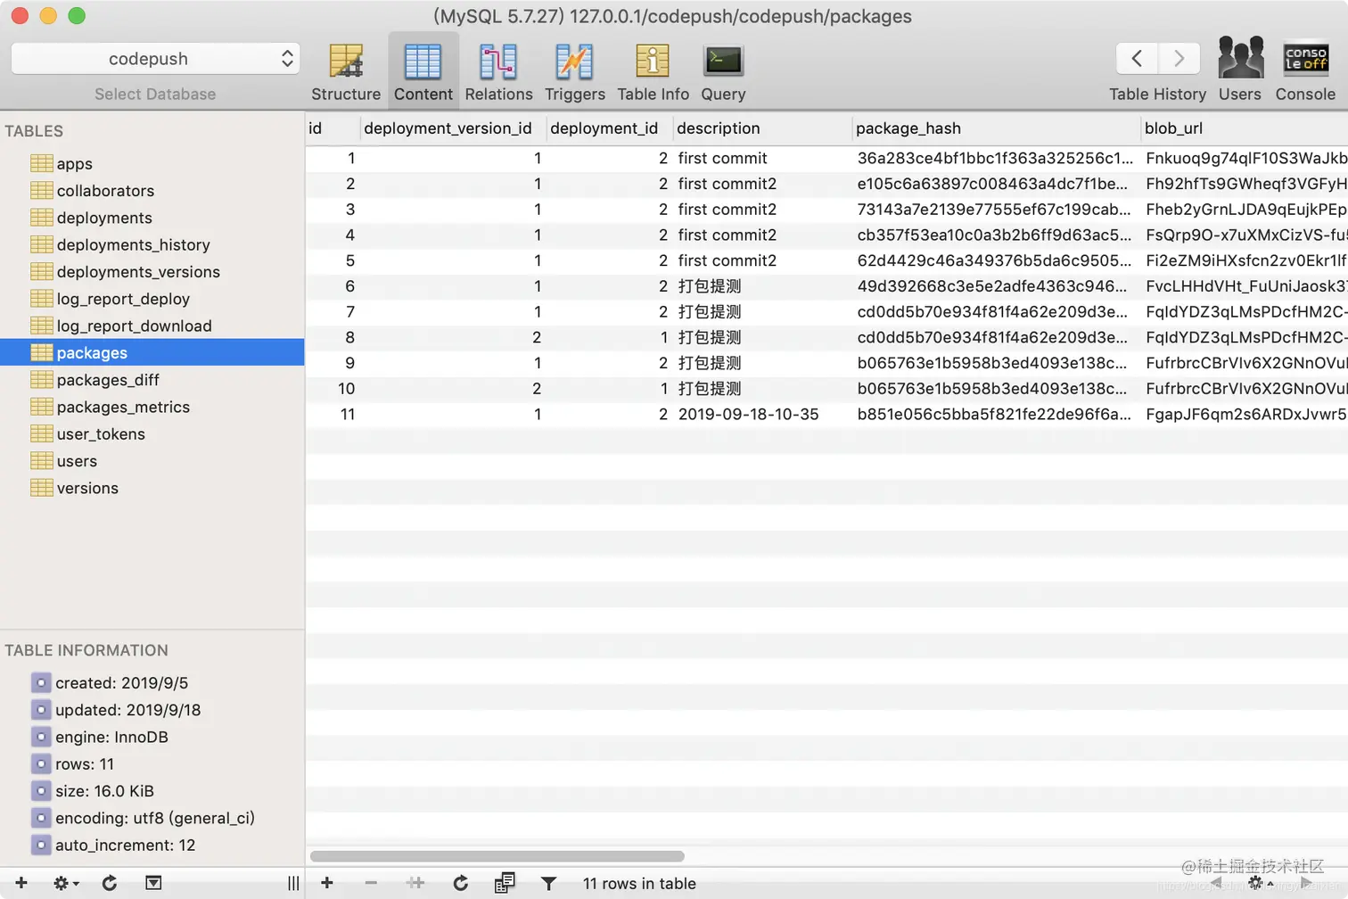This screenshot has height=899, width=1348.
Task: Sort by description column header
Action: click(762, 128)
